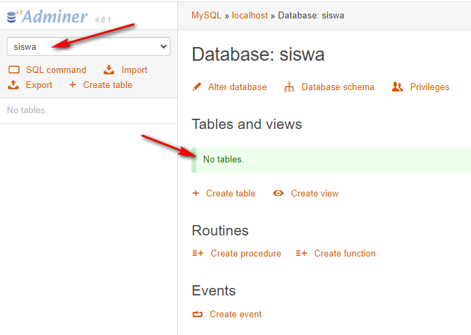Click the sidebar No tables text
This screenshot has height=335, width=471.
(27, 110)
